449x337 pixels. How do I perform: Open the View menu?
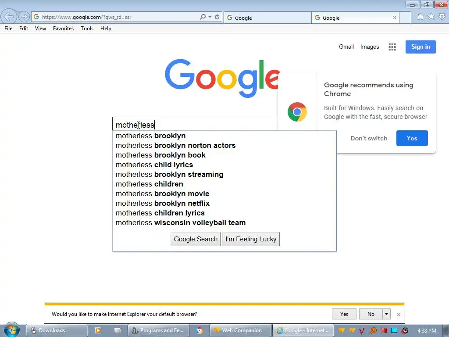pos(40,29)
